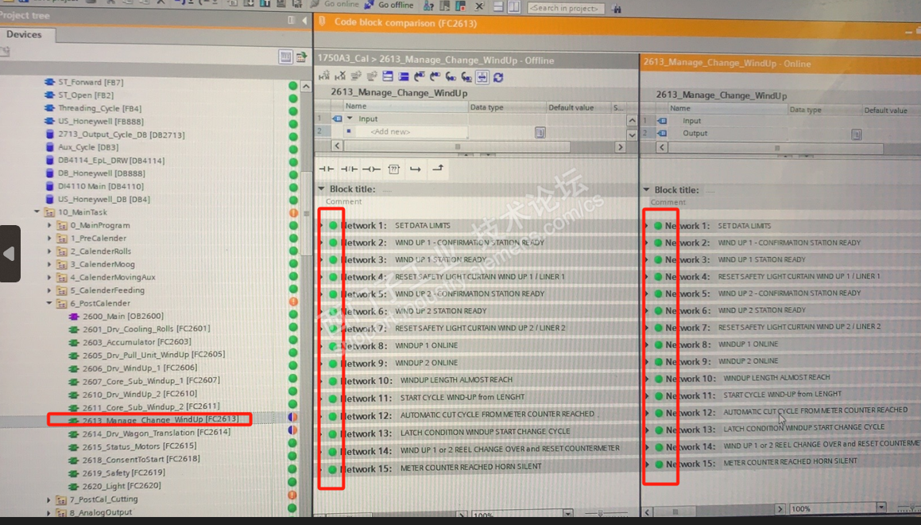Insert a normally closed contact
Viewport: 921px width, 525px height.
click(349, 169)
